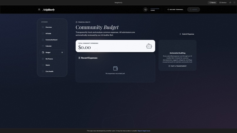
Task: Click the fullscreen icon in top bar
Action: click(x=234, y=3)
